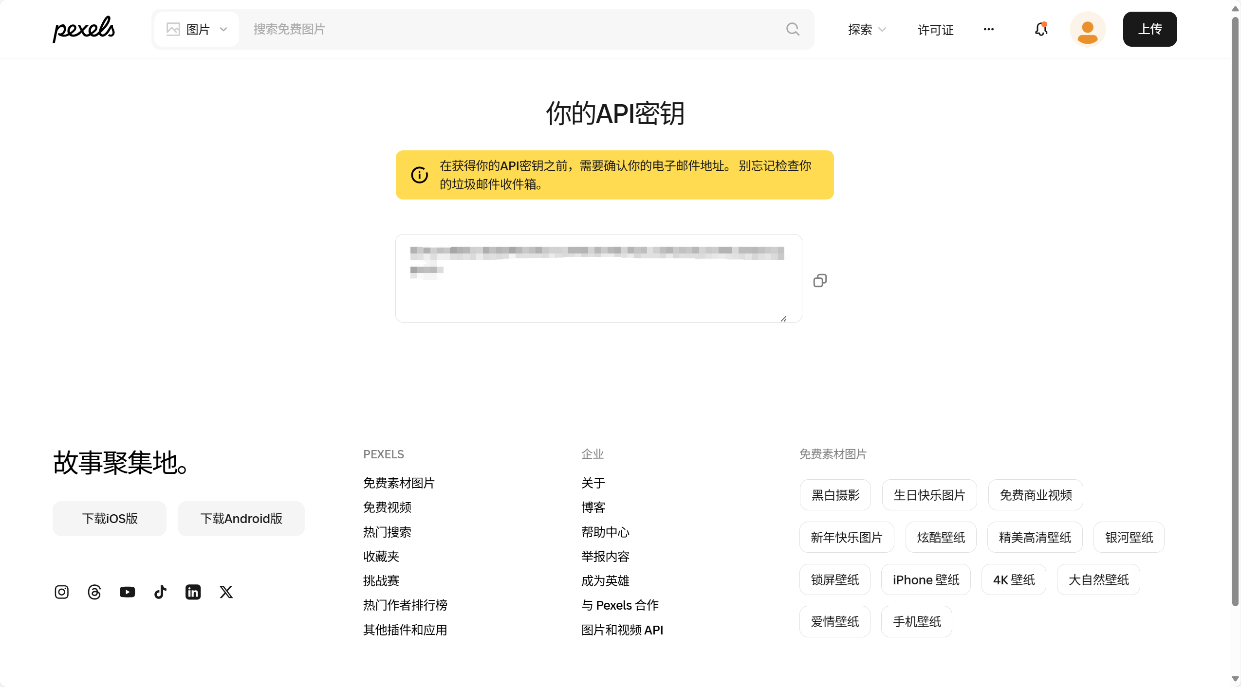Copy the API key with copy icon
Image resolution: width=1241 pixels, height=687 pixels.
pyautogui.click(x=820, y=281)
